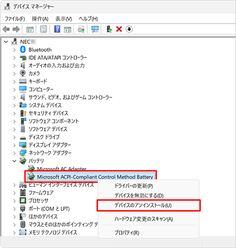Toggle the console tree pane icon
Image resolution: width=236 pixels, height=248 pixels.
click(x=30, y=29)
